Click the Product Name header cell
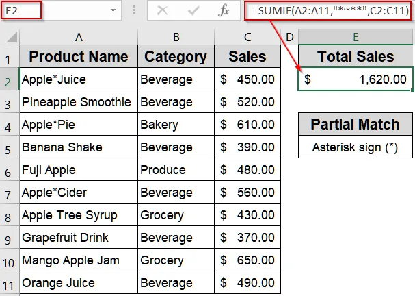415x296 pixels. [x=79, y=56]
